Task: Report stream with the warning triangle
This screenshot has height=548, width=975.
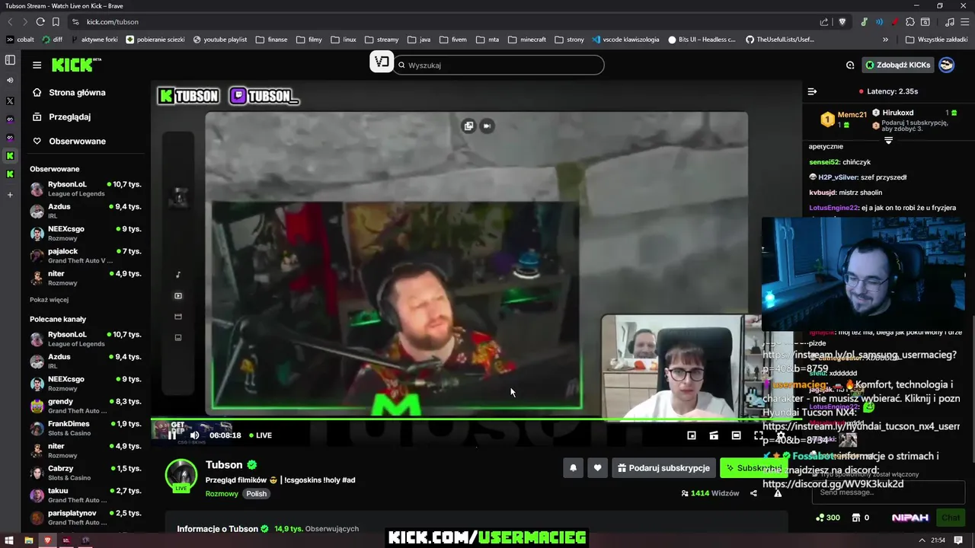Action: click(778, 493)
